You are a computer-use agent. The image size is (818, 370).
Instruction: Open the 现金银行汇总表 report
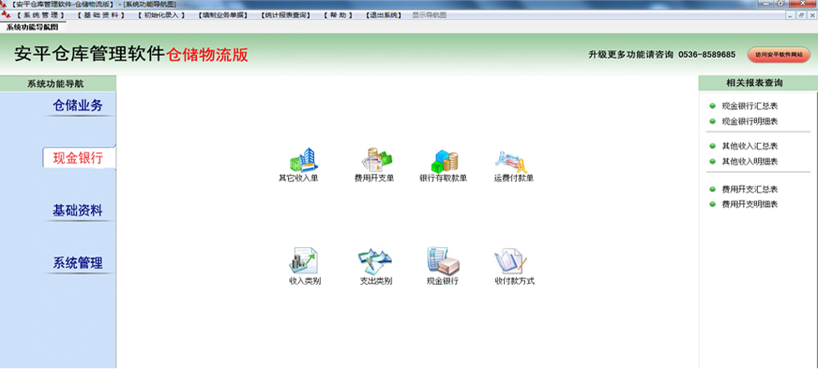click(x=750, y=106)
